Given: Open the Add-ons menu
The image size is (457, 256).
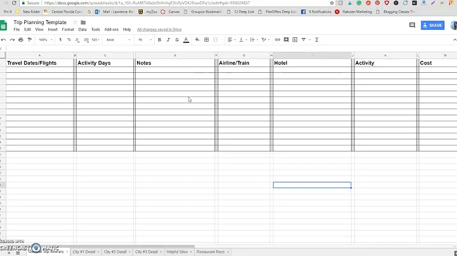Looking at the screenshot, I should [111, 29].
